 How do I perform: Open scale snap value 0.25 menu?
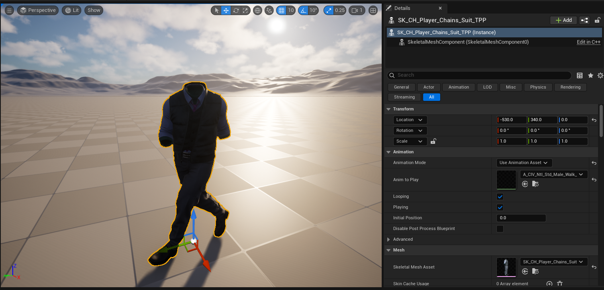[340, 10]
